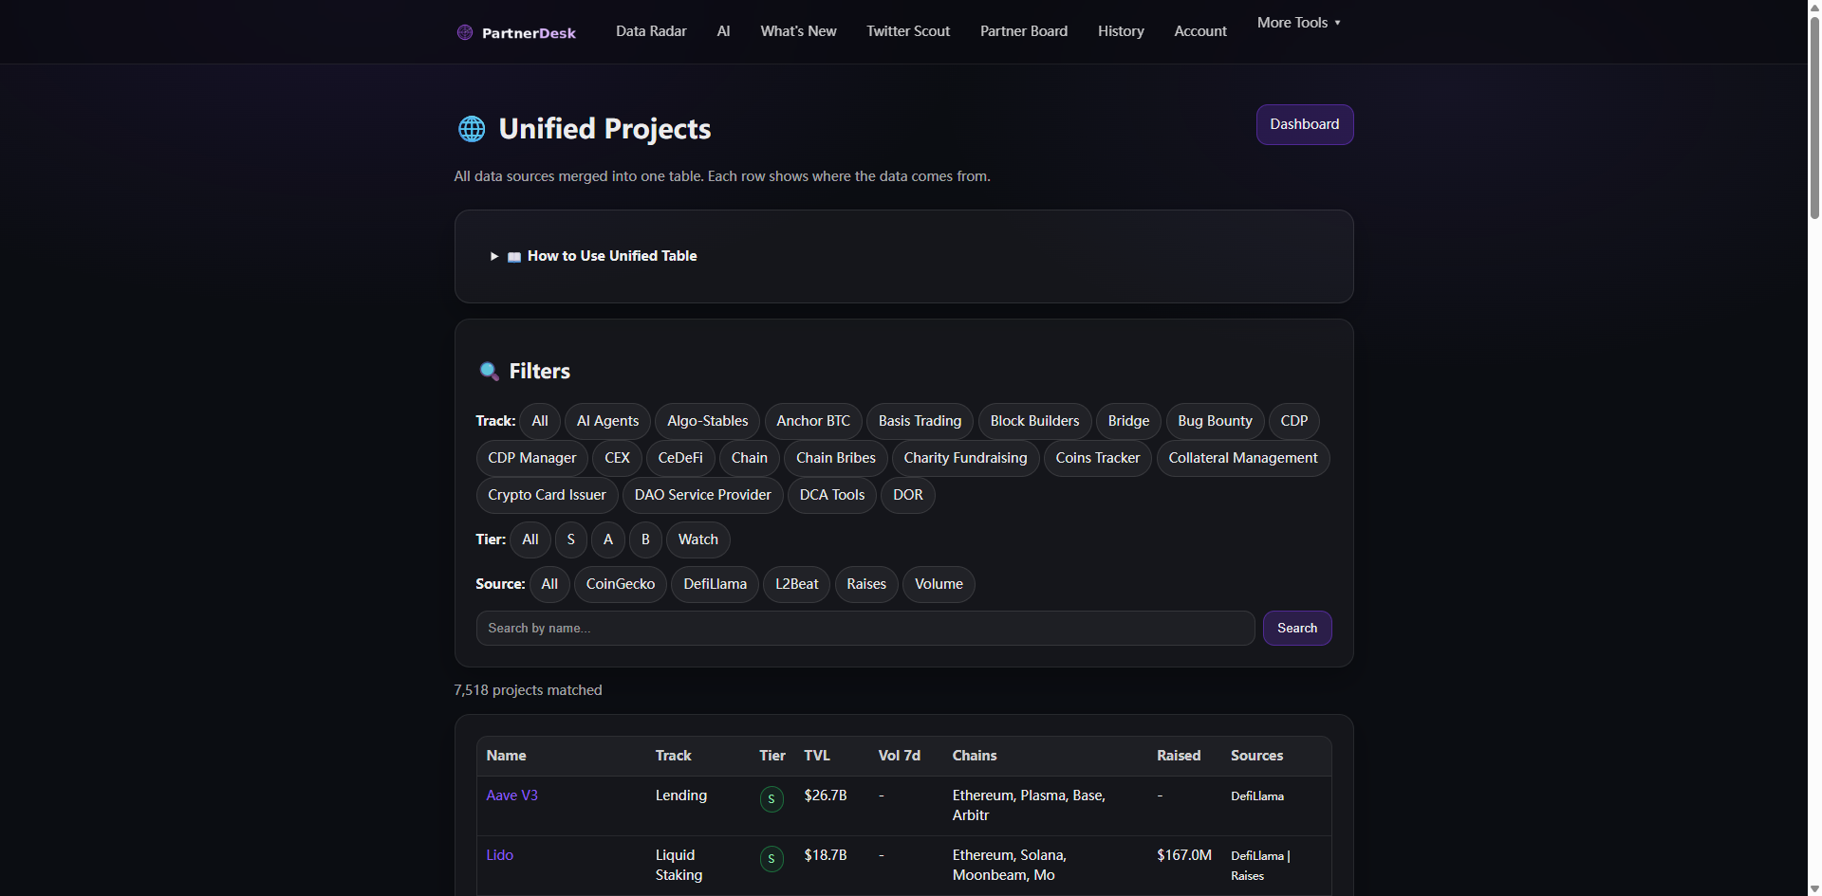
Task: Click the book icon before How to Use
Action: [513, 256]
